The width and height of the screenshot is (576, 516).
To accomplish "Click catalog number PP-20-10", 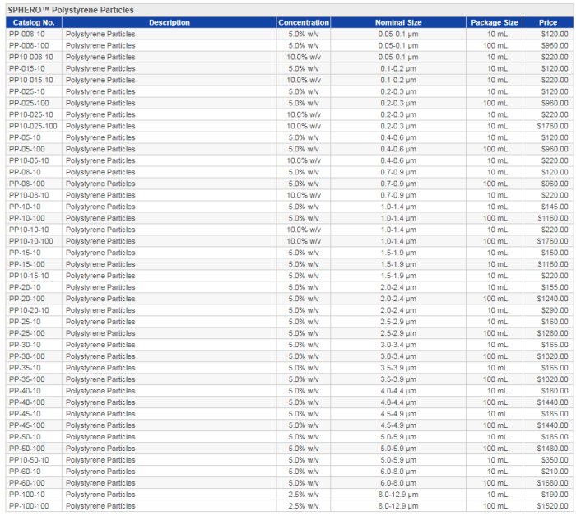I will tap(25, 287).
